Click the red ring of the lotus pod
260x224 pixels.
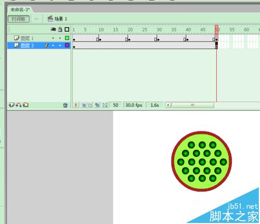pos(201,133)
